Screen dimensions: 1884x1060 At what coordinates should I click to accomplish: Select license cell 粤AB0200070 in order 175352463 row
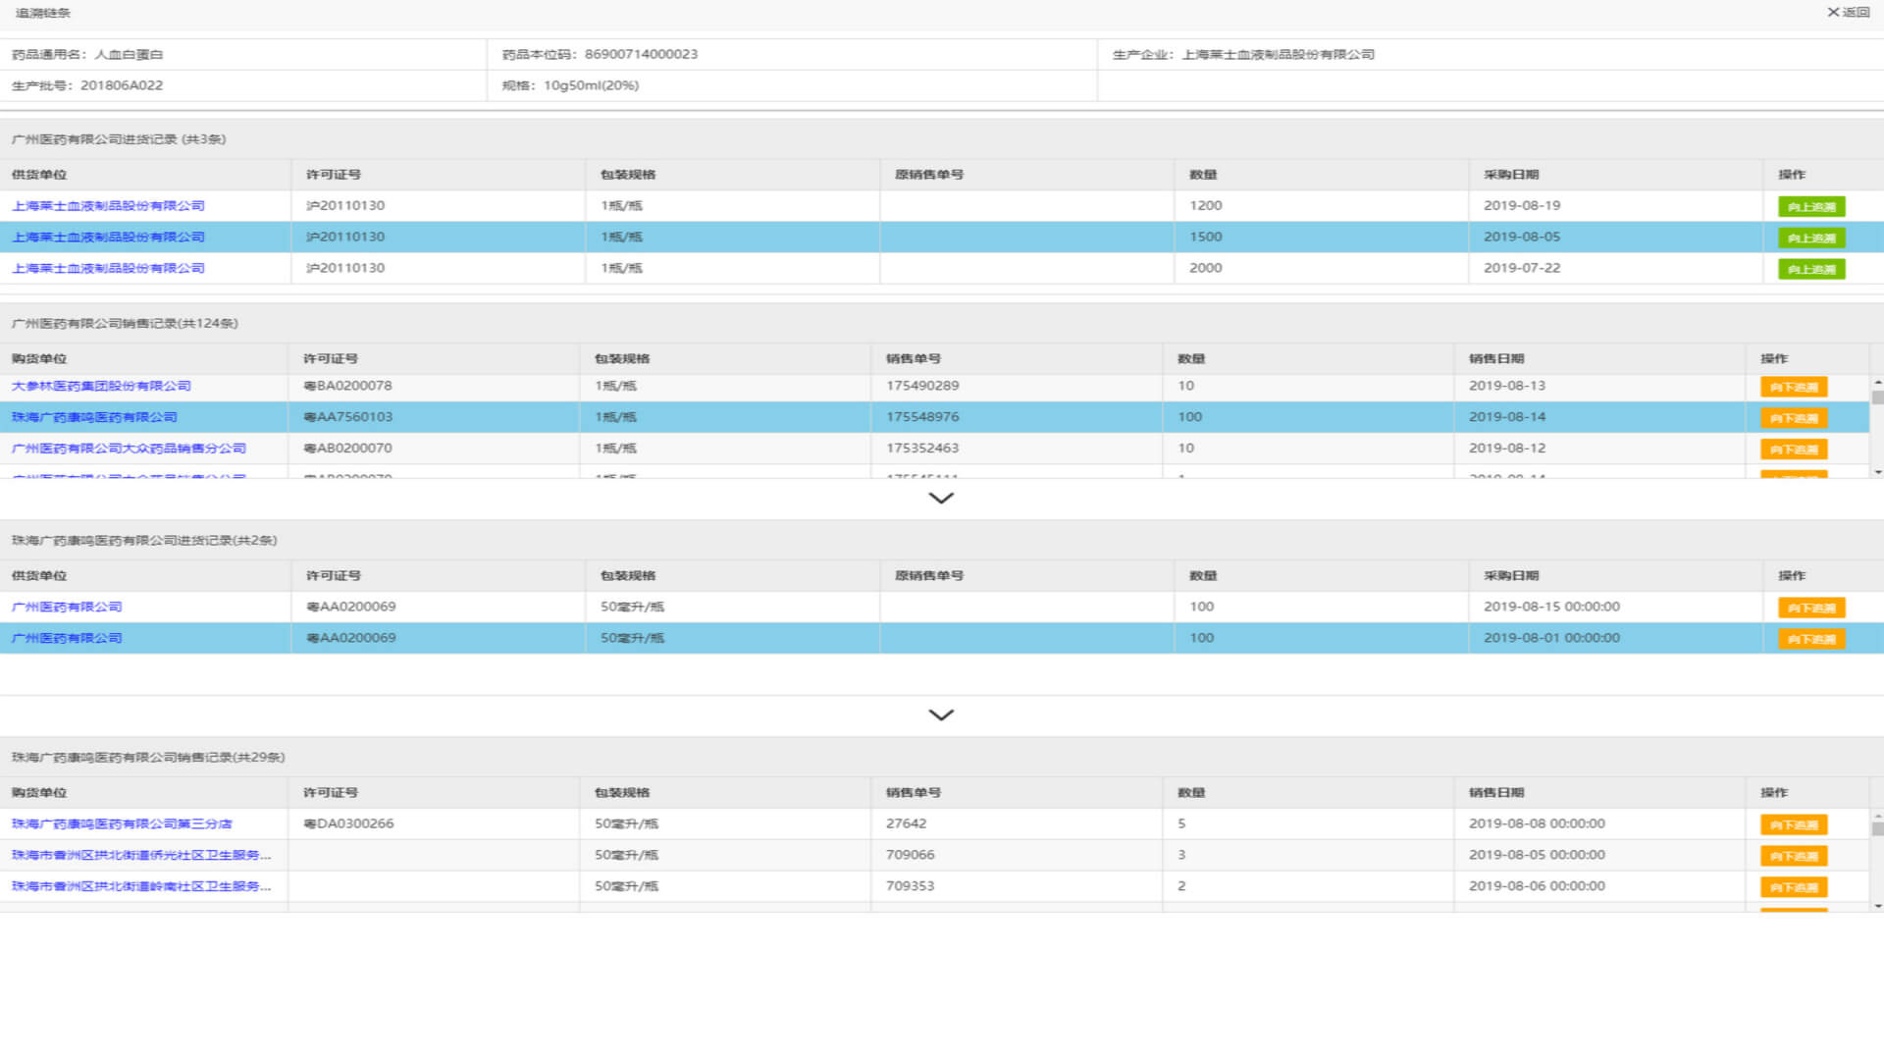click(433, 449)
